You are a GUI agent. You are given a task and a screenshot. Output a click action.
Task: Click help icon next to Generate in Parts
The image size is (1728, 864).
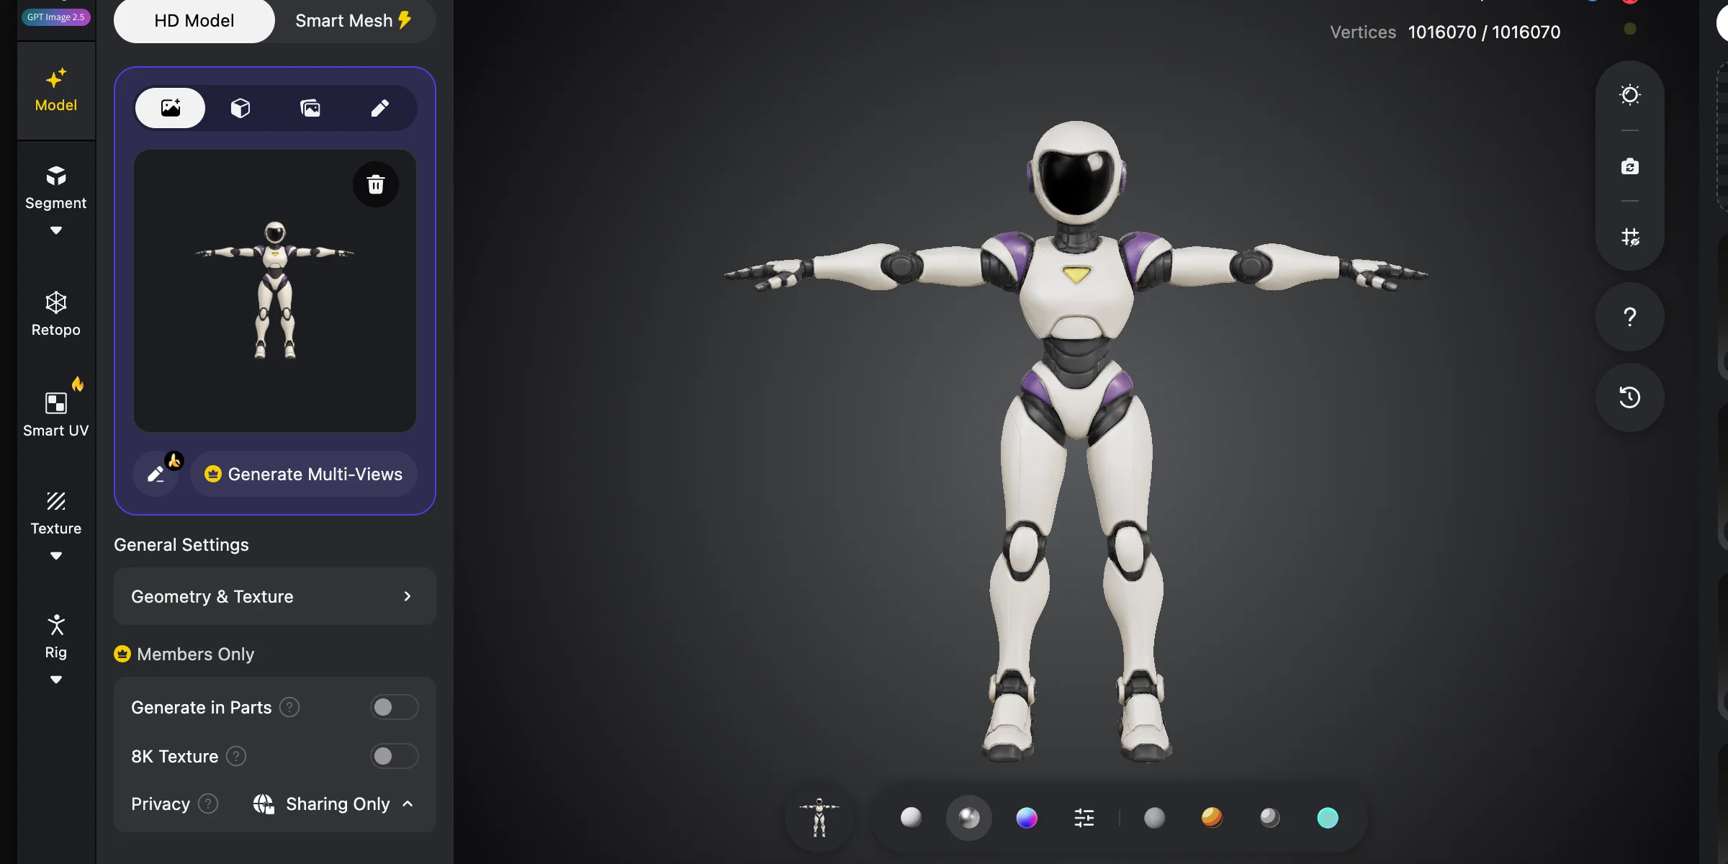[289, 707]
